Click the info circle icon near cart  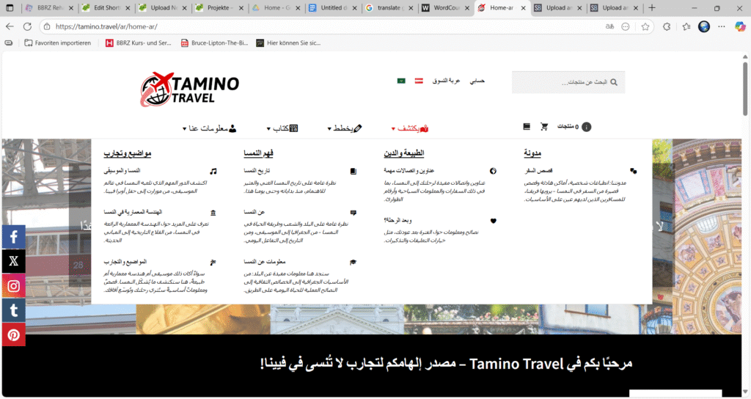[x=586, y=127]
